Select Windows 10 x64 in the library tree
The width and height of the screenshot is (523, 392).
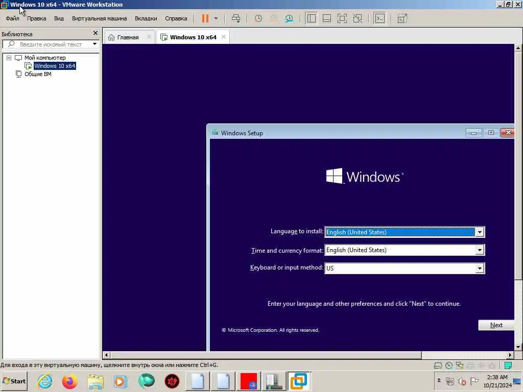[55, 66]
